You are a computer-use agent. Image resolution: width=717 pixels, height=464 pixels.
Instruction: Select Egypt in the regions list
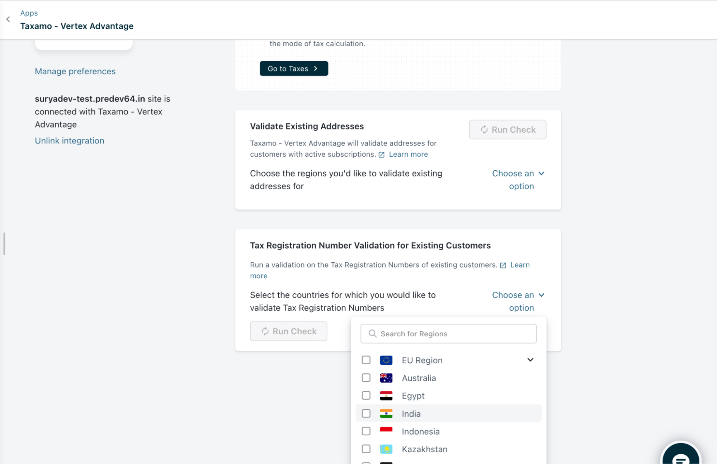pos(413,396)
